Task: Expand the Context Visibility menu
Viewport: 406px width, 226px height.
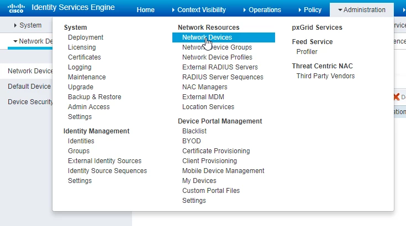Action: pyautogui.click(x=199, y=10)
